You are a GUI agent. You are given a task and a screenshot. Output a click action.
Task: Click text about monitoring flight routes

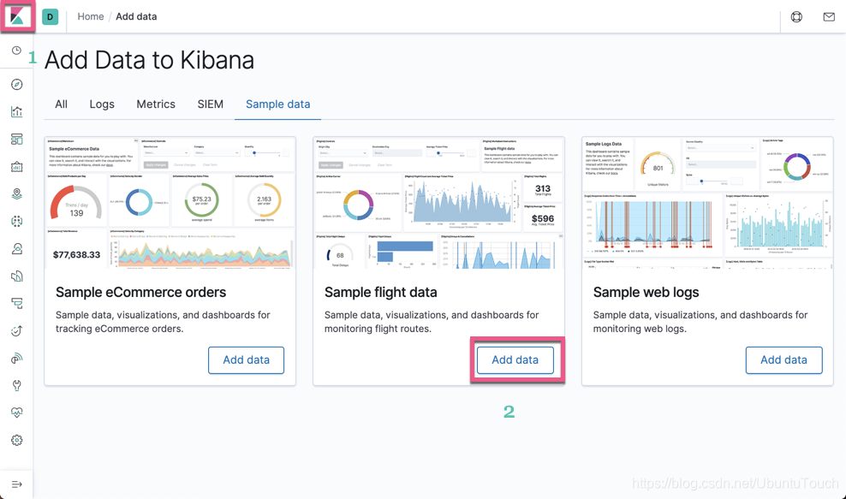point(432,322)
